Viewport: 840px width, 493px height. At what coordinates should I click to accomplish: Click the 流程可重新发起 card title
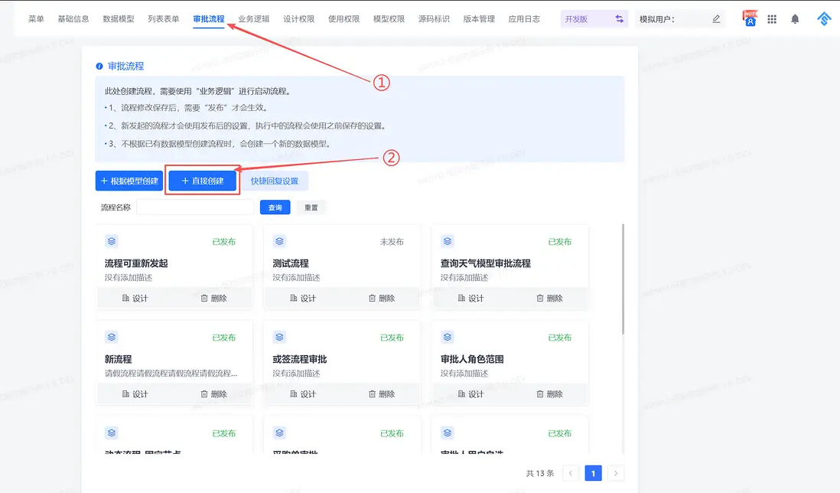[136, 263]
